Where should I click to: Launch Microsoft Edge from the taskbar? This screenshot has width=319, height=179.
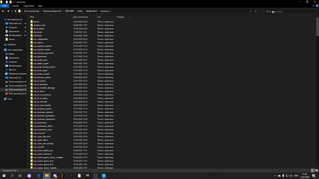coord(39,176)
